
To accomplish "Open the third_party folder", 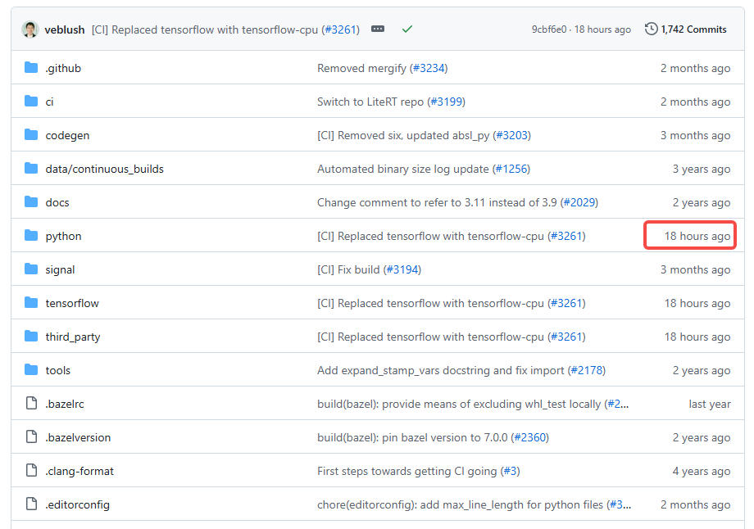I will pyautogui.click(x=73, y=337).
